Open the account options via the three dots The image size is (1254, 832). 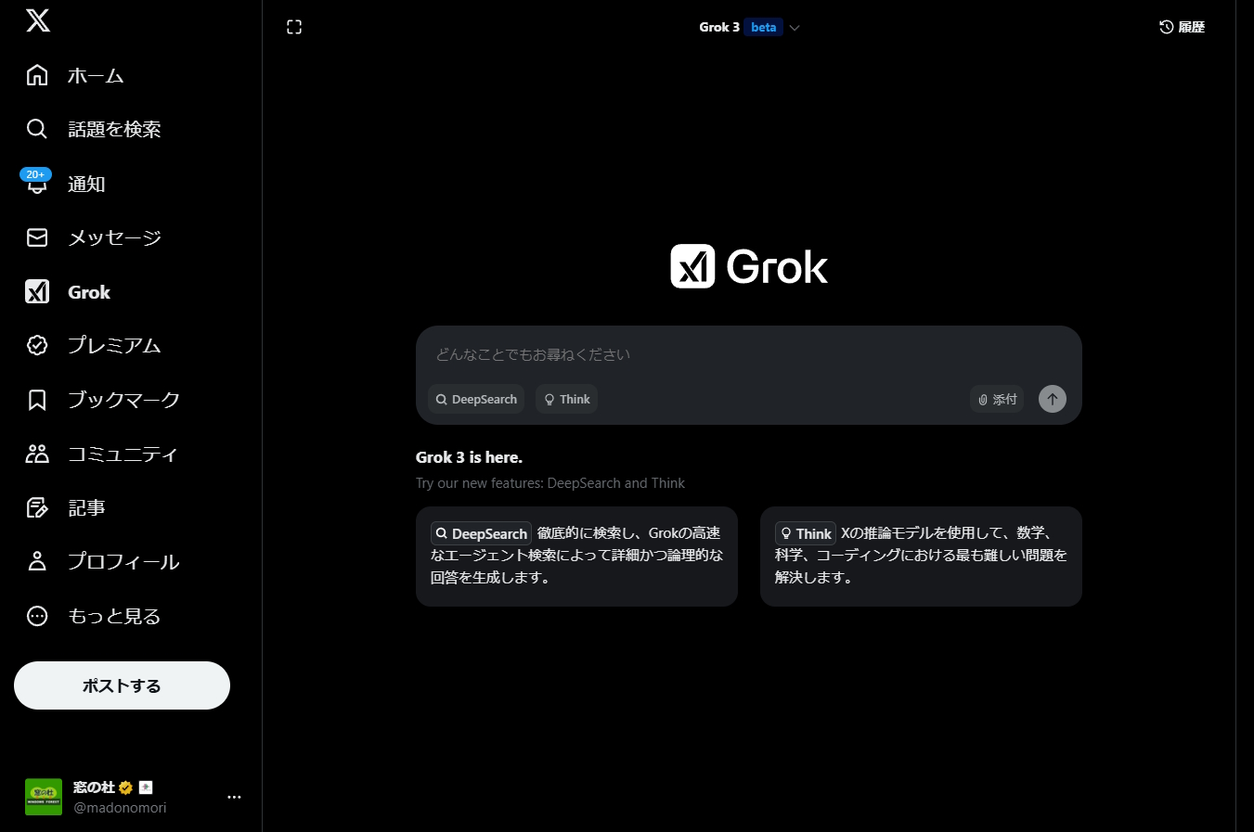click(x=234, y=797)
